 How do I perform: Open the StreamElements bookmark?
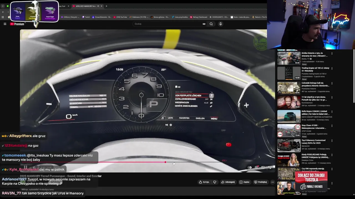point(102,17)
